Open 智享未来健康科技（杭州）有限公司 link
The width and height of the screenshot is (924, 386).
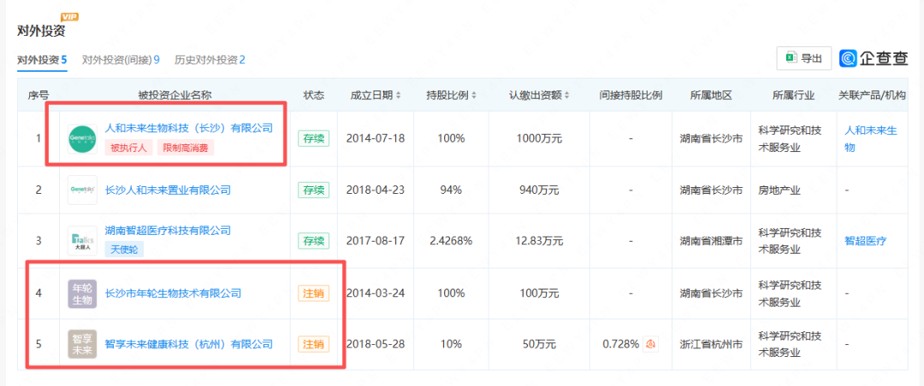(x=187, y=344)
